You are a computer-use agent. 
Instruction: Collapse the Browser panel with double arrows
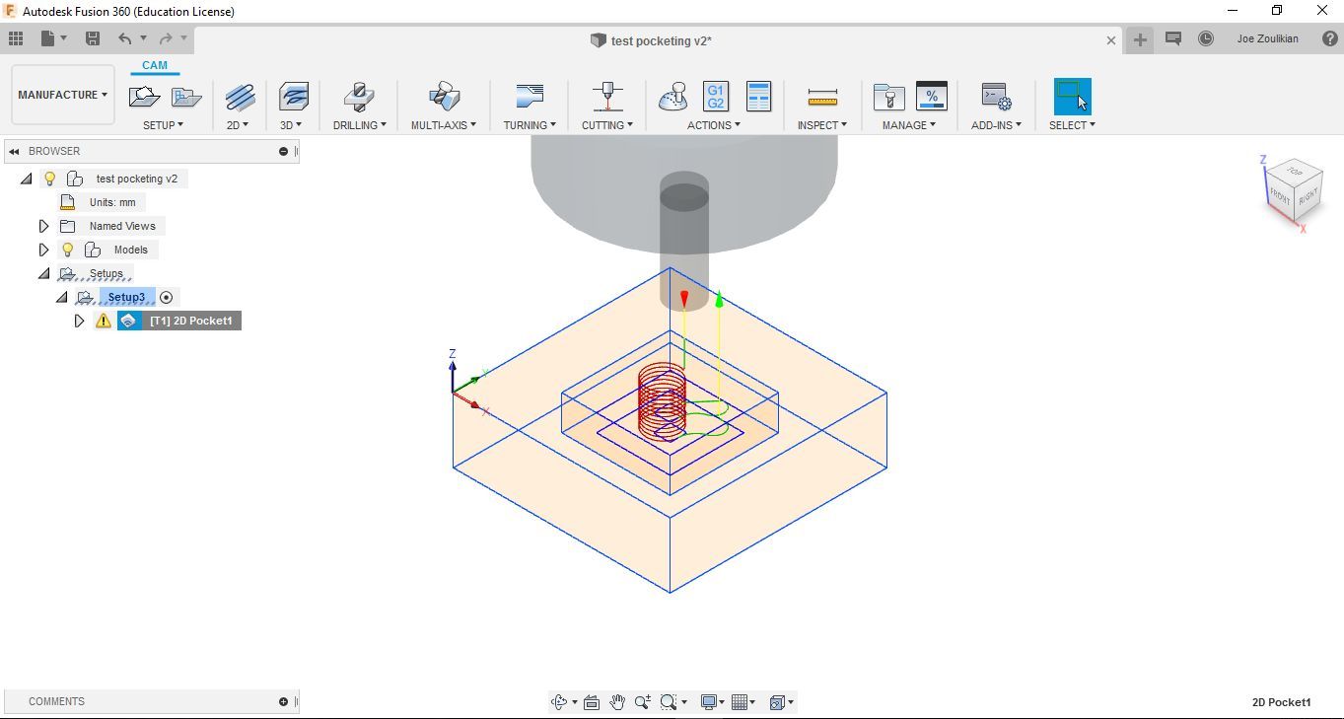coord(14,151)
